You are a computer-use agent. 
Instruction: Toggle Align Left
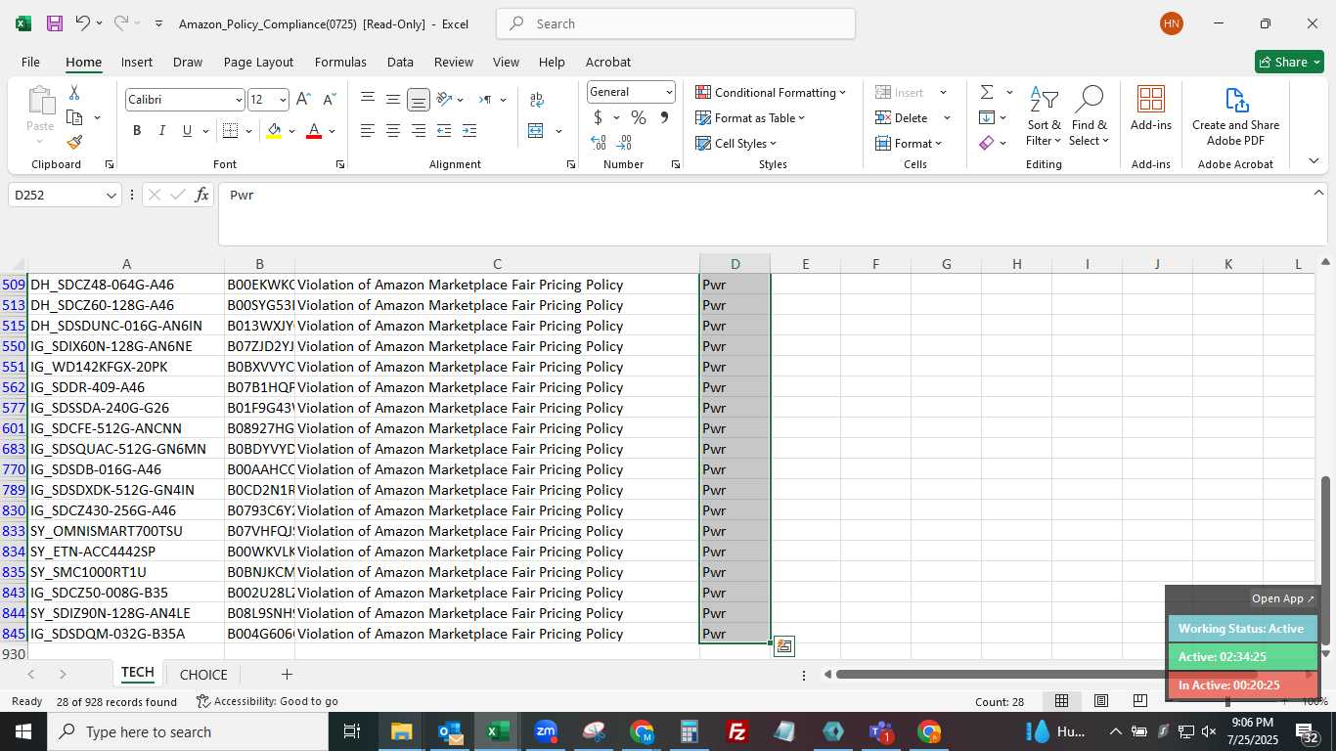pos(368,131)
